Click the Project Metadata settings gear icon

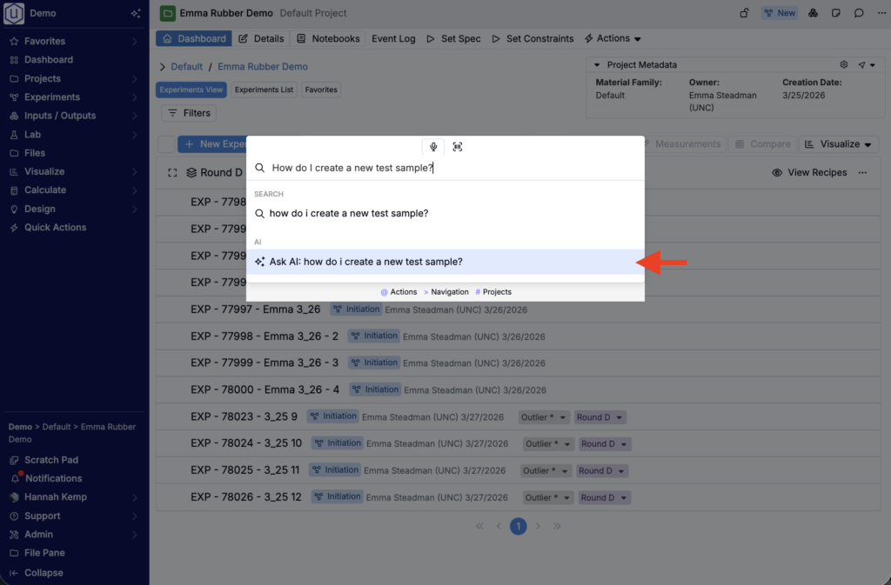pos(843,65)
